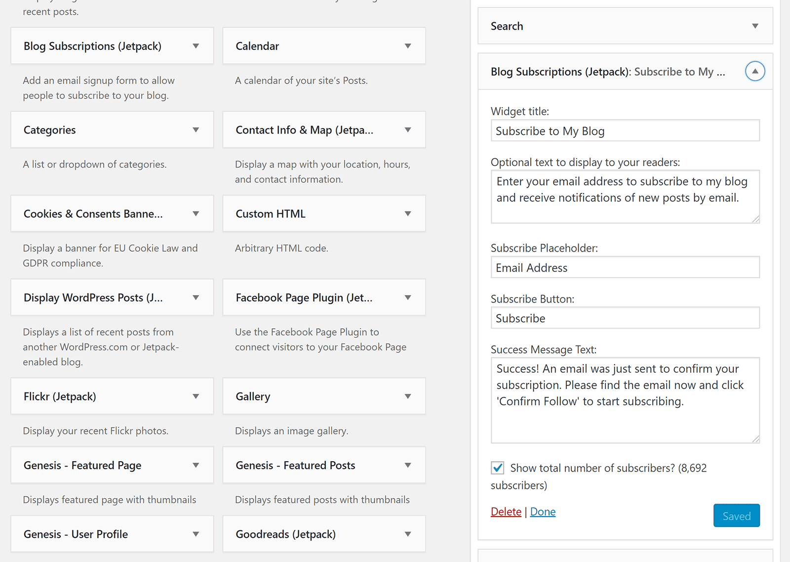Screen dimensions: 790x562
Task: Expand the Categories widget arrow
Action: (x=196, y=130)
